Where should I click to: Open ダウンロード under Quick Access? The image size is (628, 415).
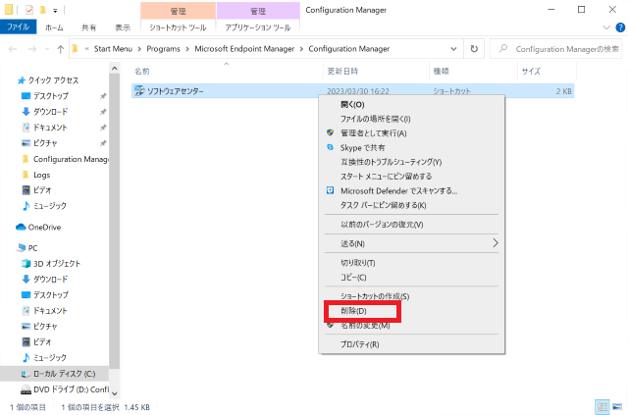pos(50,112)
